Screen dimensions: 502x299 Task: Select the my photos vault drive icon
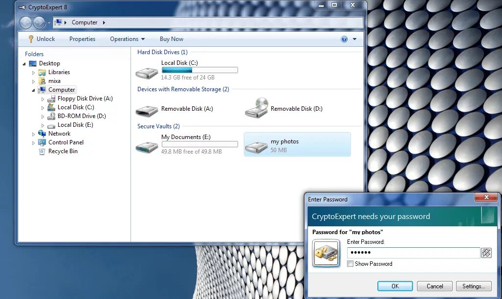(256, 147)
